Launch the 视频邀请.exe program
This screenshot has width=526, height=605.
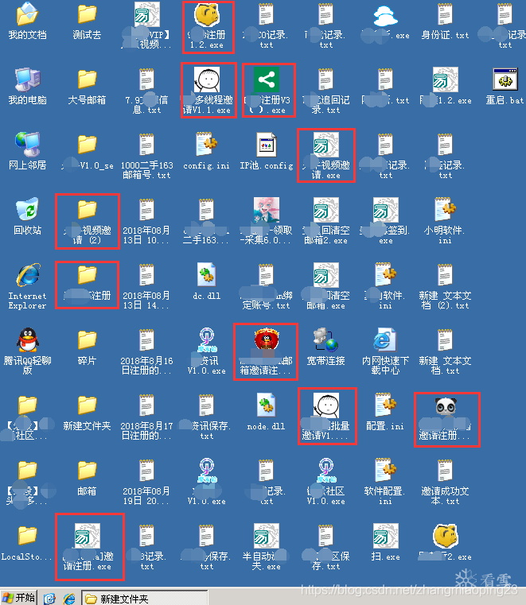pos(326,156)
